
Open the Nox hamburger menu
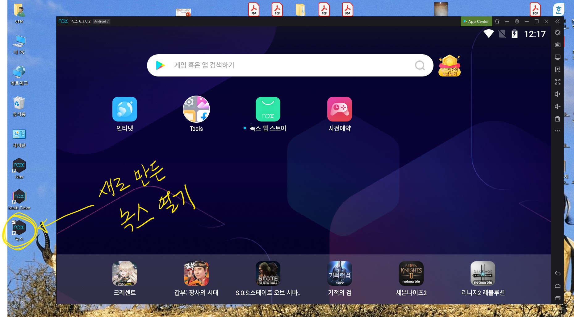(507, 21)
